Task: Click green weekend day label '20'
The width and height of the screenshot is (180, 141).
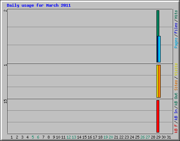Action: pyautogui.click(x=111, y=137)
